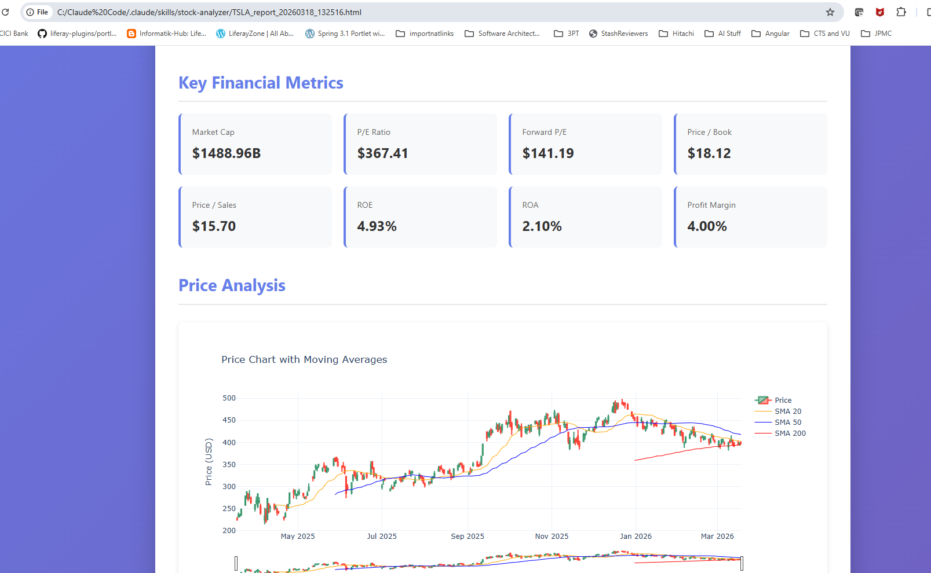Hide the SMA 20 line via legend
Image resolution: width=931 pixels, height=573 pixels.
pos(778,412)
